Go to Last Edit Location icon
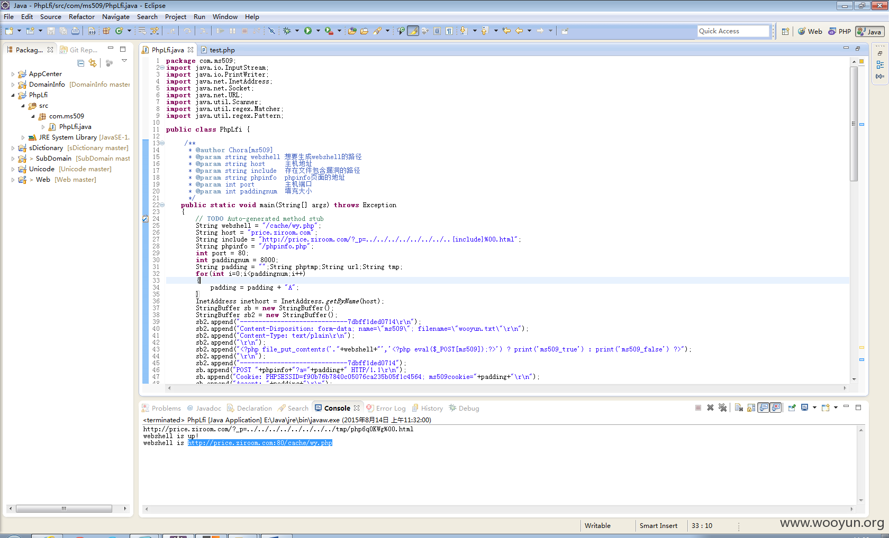This screenshot has height=538, width=889. coord(506,31)
